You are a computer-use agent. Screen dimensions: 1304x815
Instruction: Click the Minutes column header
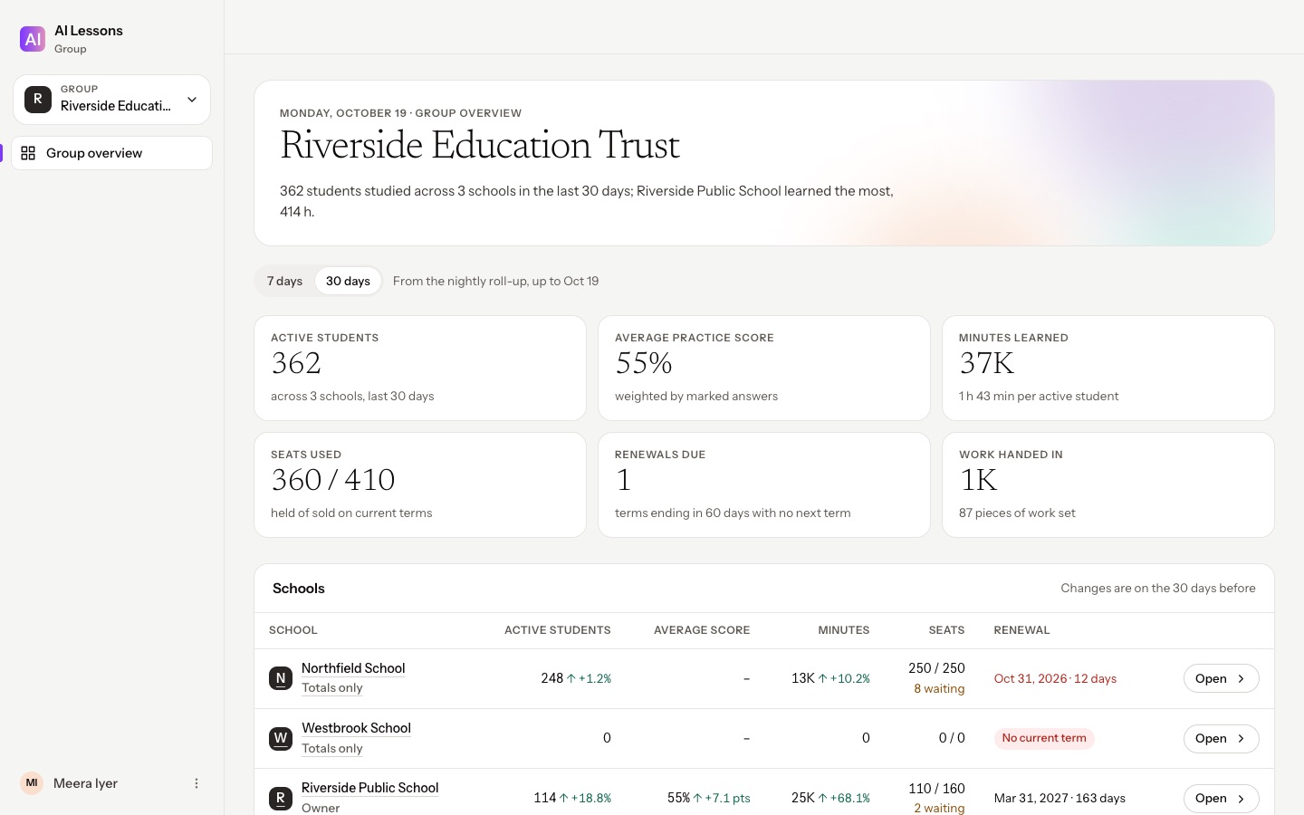click(844, 630)
